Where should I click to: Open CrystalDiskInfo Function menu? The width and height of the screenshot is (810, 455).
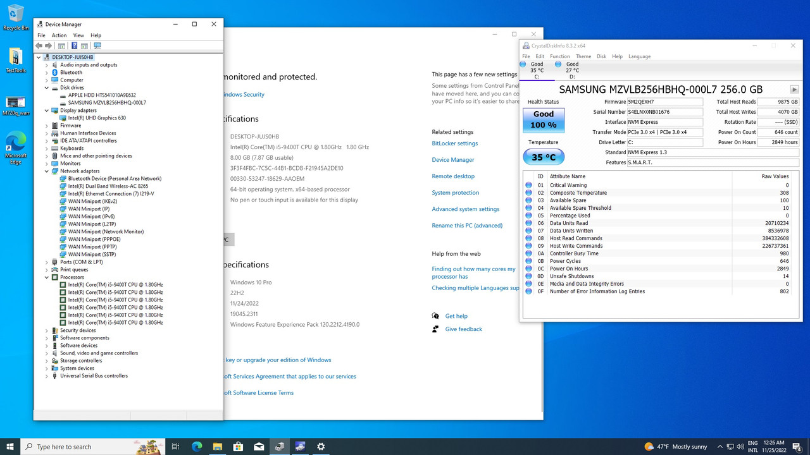[x=559, y=56]
